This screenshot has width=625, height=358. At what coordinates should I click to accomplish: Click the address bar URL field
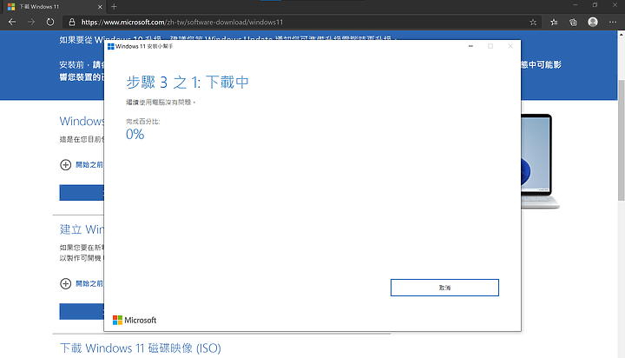click(x=303, y=23)
